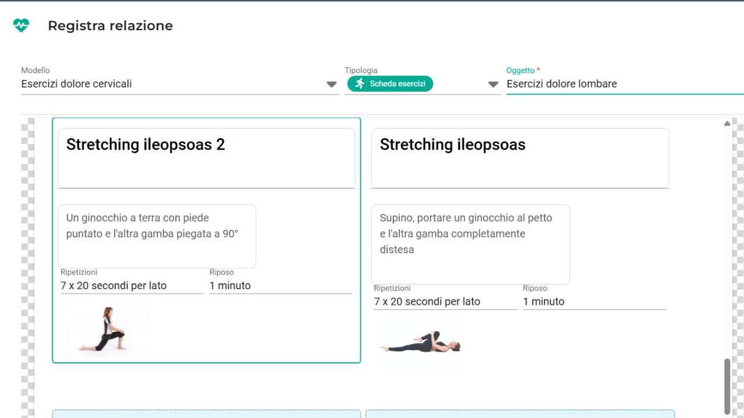Click the running figure icon in Scheda esercizi chip

point(360,84)
